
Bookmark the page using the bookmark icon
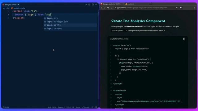click(x=111, y=8)
